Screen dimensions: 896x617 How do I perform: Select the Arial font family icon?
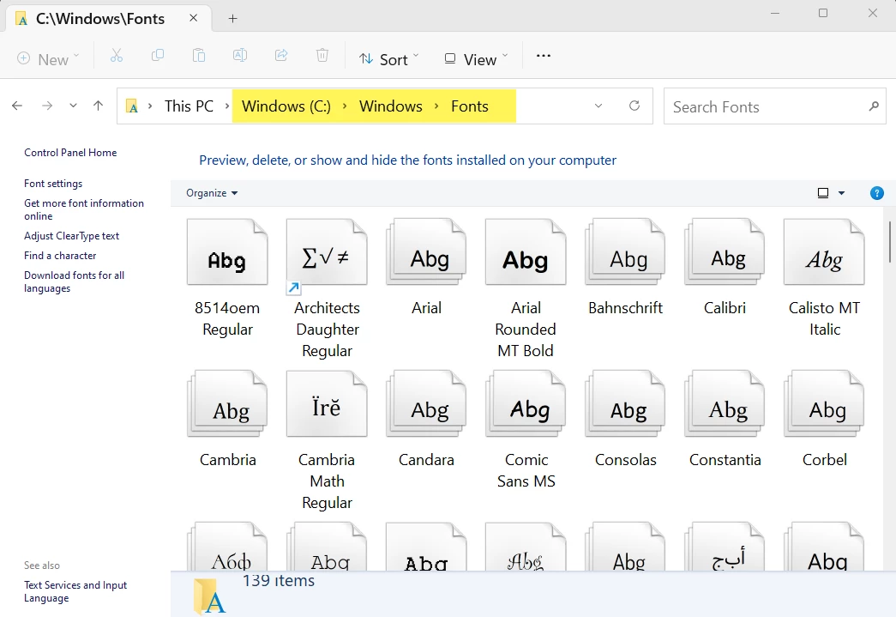coord(426,252)
